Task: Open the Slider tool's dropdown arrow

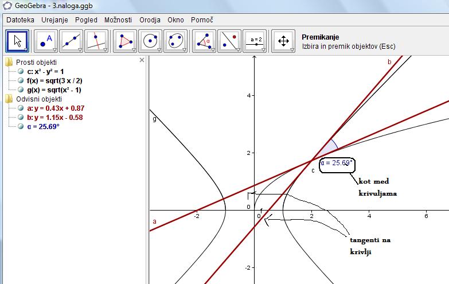Action: tap(263, 50)
